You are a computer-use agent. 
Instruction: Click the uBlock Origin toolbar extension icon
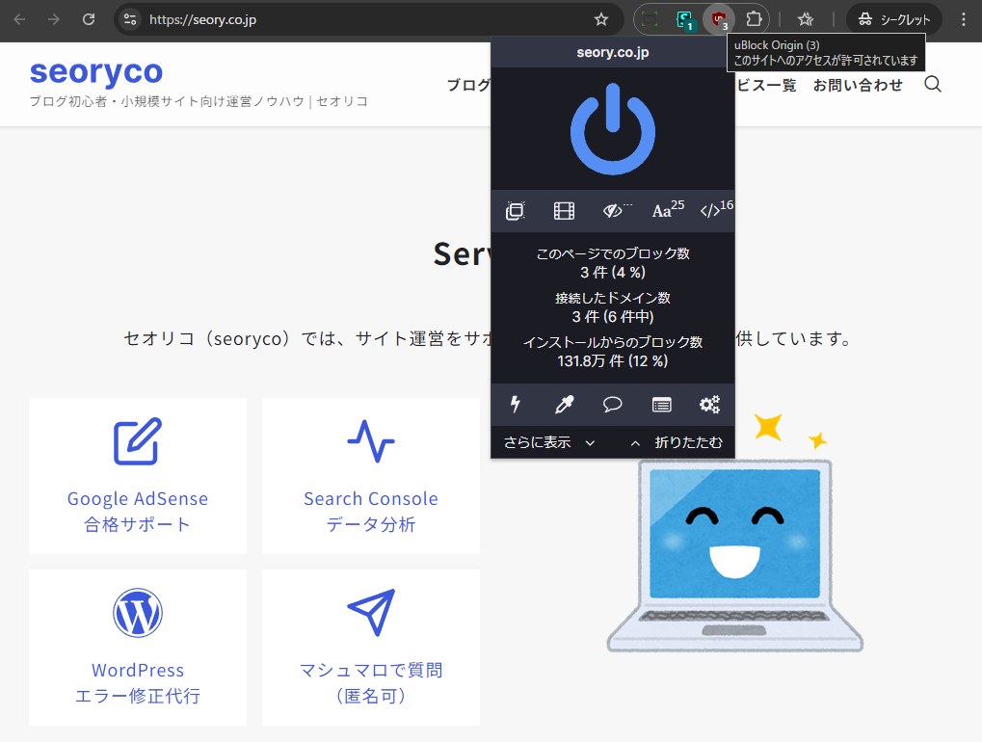point(718,19)
